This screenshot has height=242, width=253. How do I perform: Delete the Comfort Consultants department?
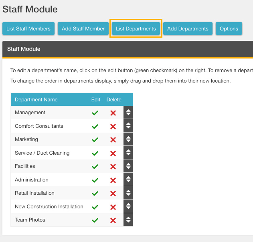[113, 127]
